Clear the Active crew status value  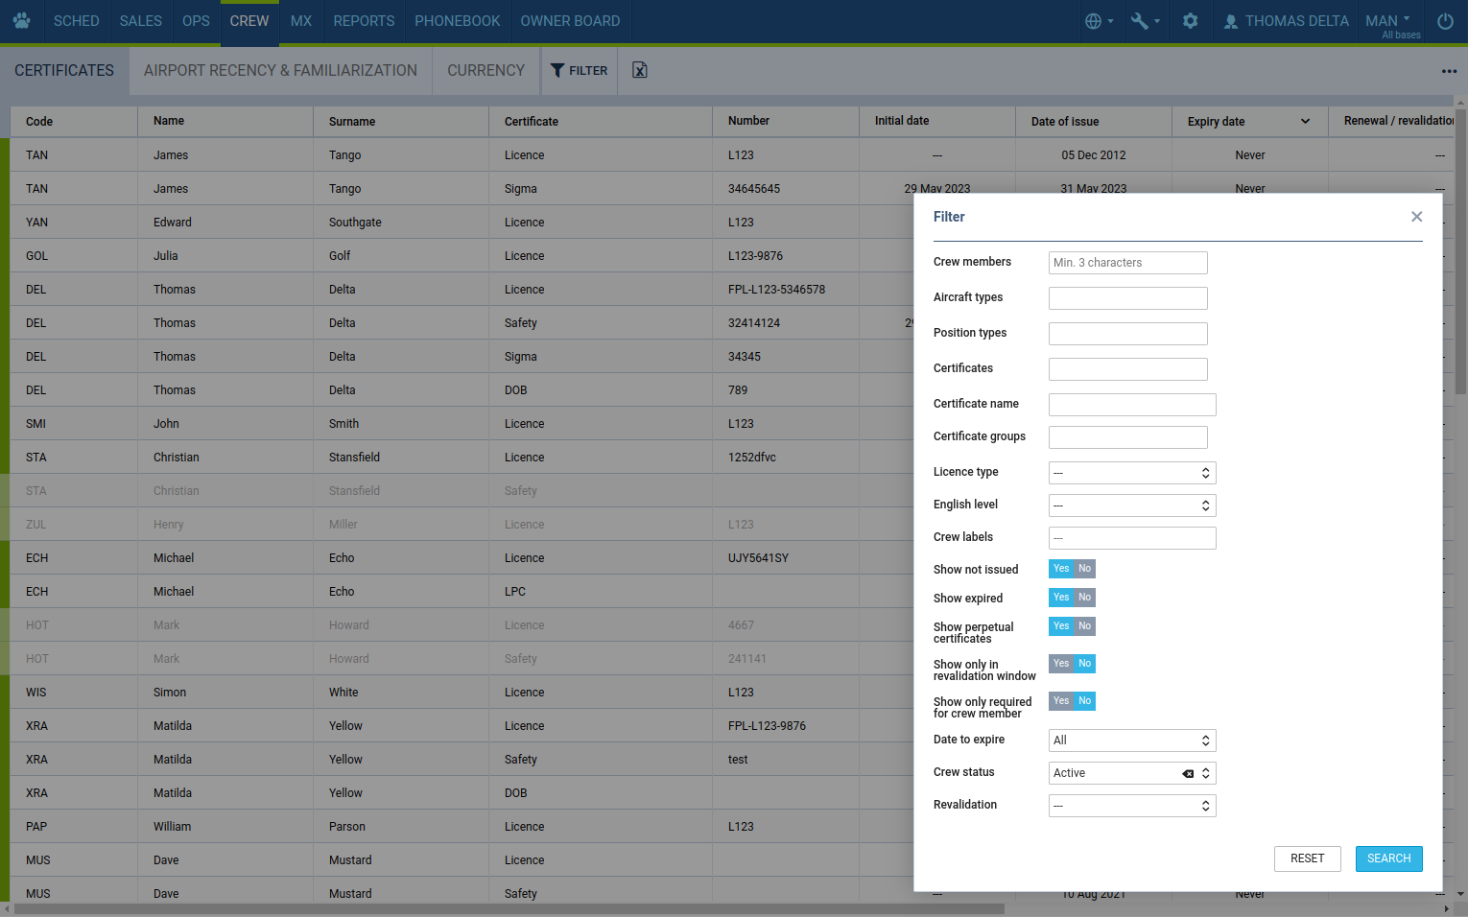1188,774
